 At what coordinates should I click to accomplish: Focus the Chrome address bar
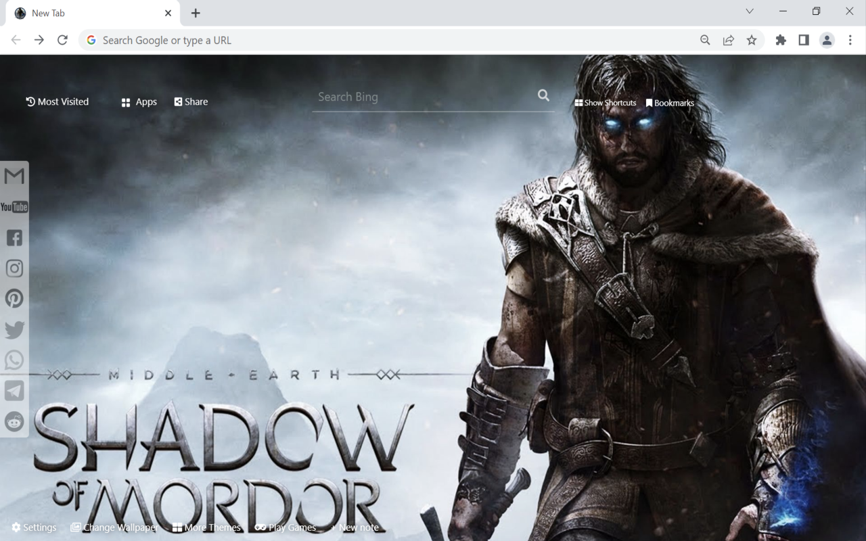pyautogui.click(x=392, y=40)
